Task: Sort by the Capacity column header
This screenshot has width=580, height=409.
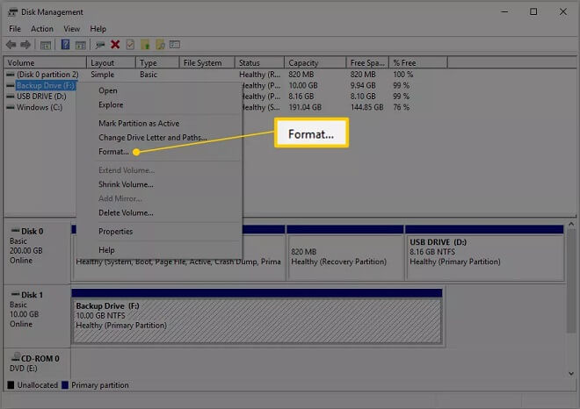Action: coord(303,63)
